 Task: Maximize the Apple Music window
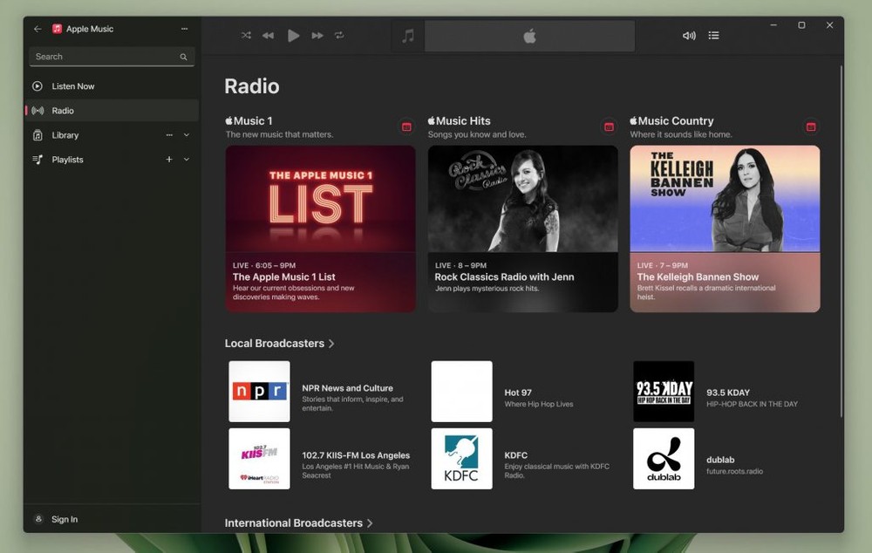801,25
